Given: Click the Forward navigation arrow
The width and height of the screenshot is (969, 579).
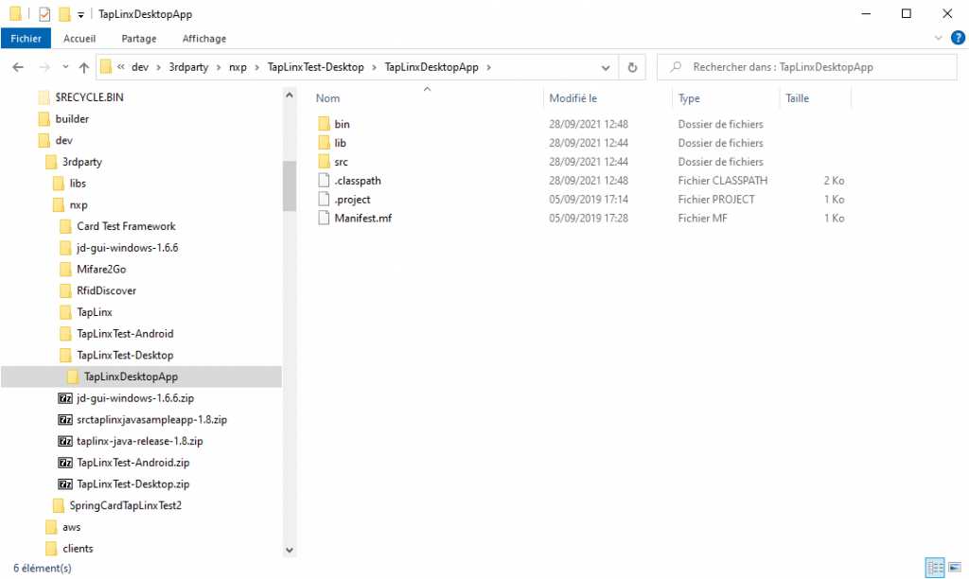Looking at the screenshot, I should pos(44,67).
